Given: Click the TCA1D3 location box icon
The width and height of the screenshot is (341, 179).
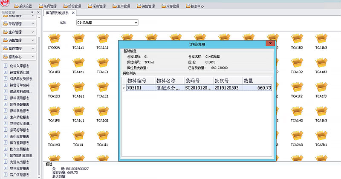Looking at the screenshot, I should coord(54,88).
